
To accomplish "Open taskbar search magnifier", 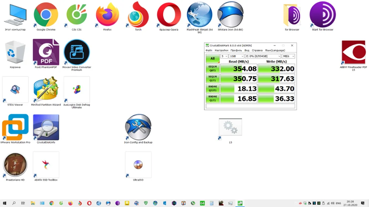I will click(x=14, y=203).
